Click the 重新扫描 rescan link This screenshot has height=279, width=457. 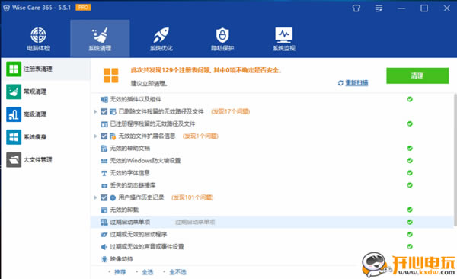point(356,83)
